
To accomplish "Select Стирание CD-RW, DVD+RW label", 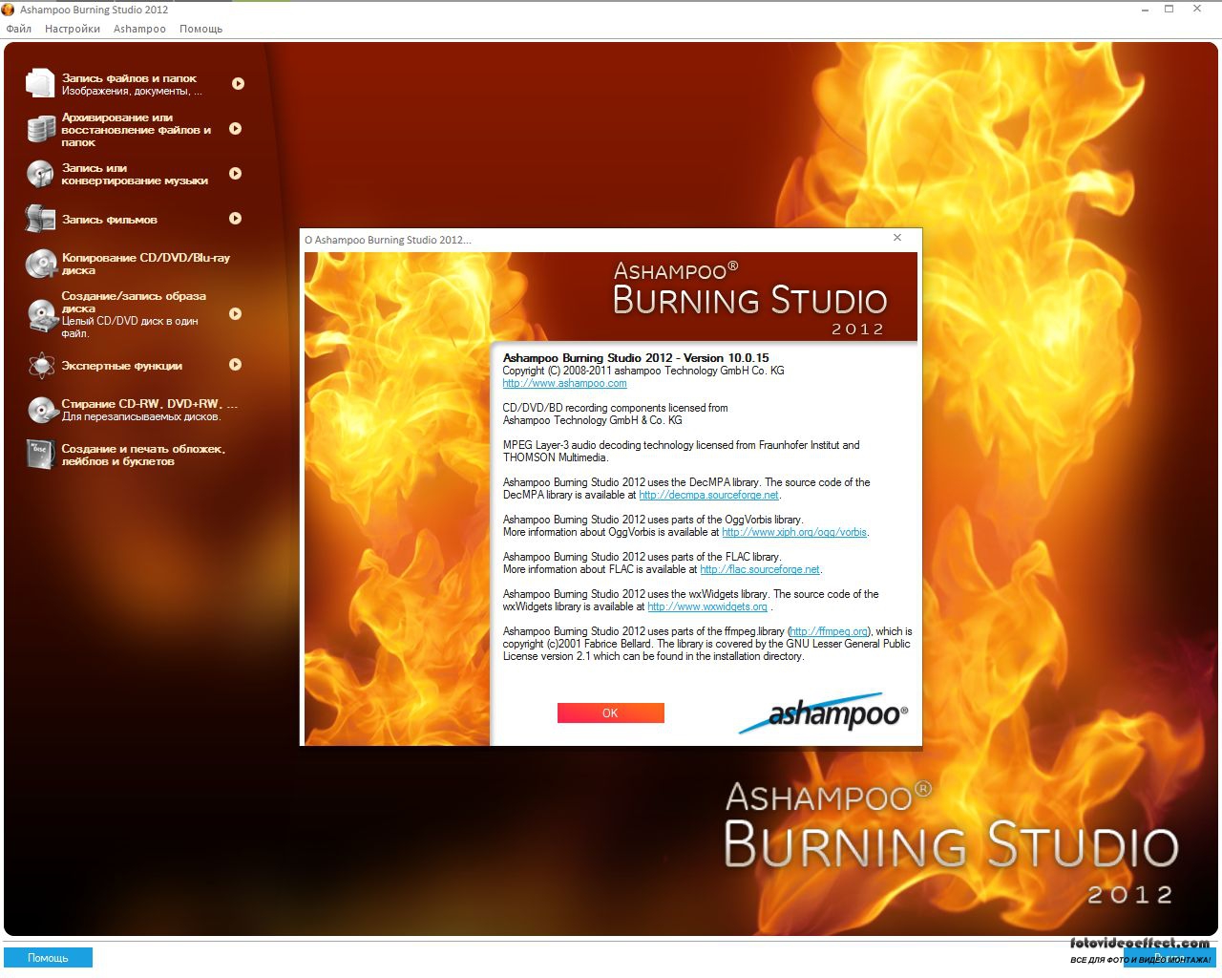I will (150, 404).
